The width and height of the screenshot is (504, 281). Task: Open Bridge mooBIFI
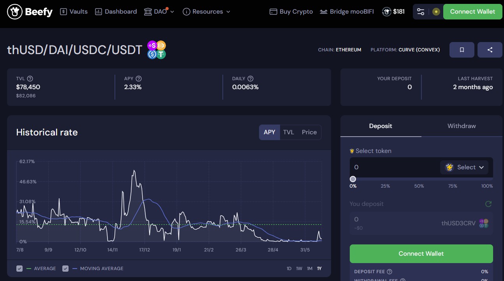tap(347, 12)
